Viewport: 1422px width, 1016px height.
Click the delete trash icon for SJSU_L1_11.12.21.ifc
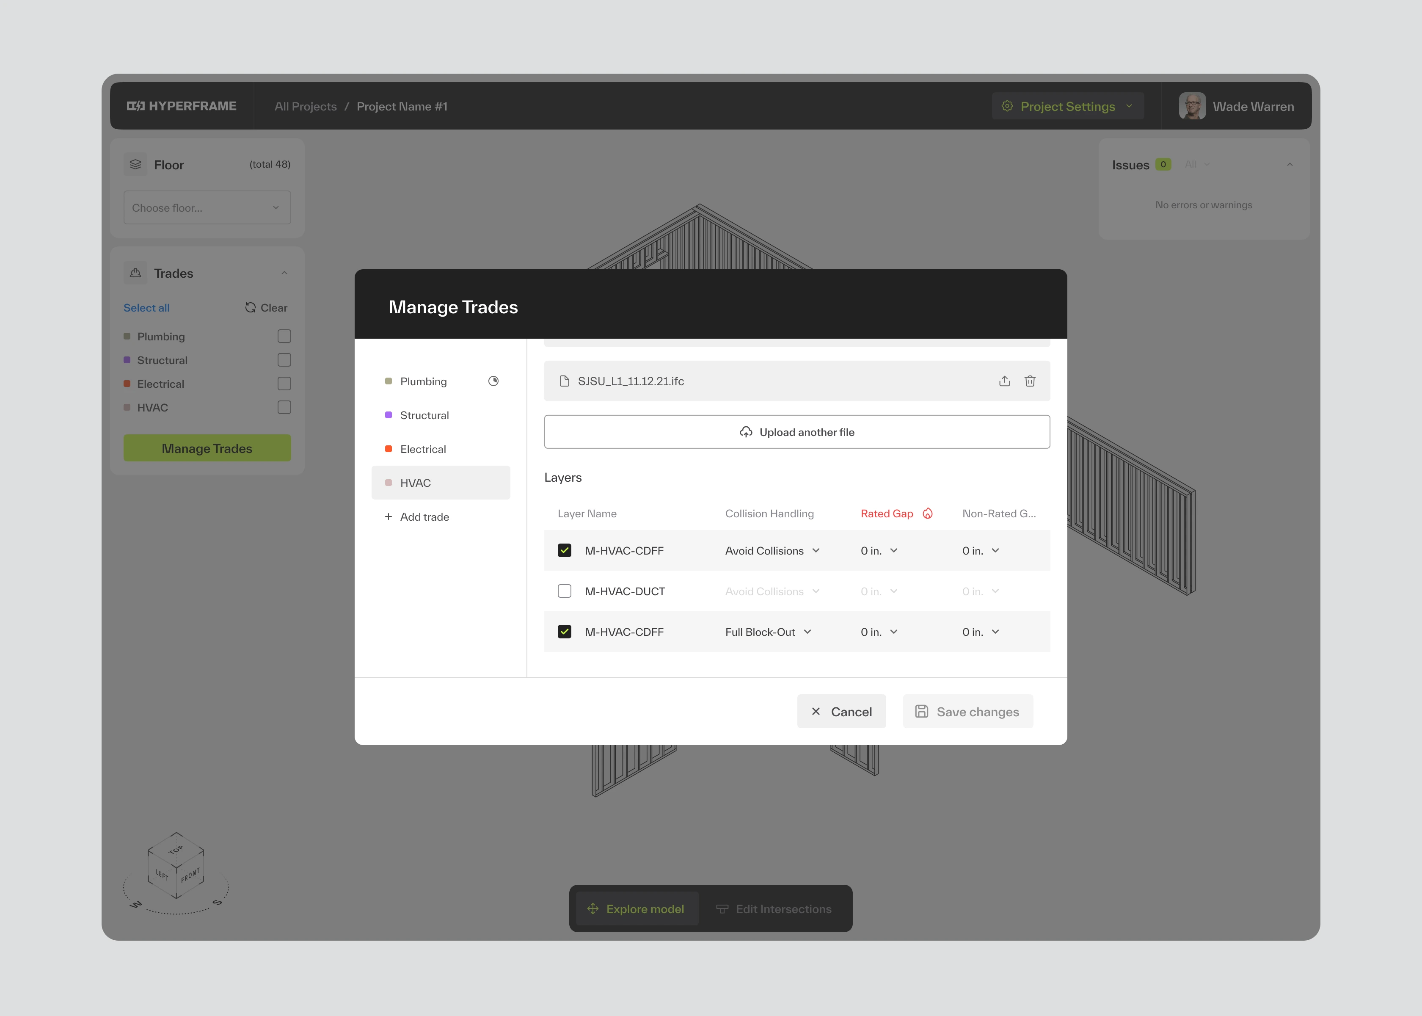click(1030, 381)
